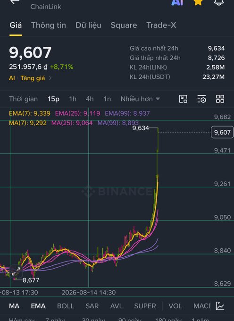Open the AI analysis icon
The image size is (234, 321).
pos(177,2)
